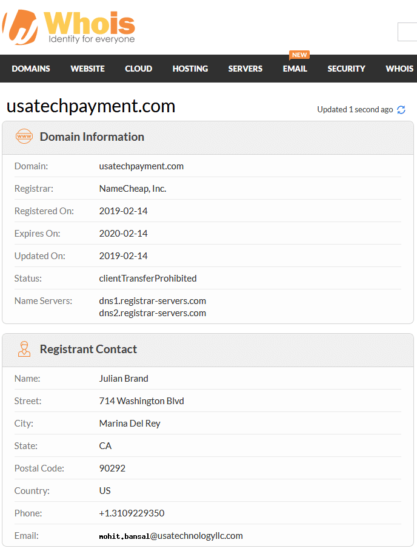Screen dimensions: 417x551
Task: Click the orange www globe icon
Action: click(x=24, y=137)
